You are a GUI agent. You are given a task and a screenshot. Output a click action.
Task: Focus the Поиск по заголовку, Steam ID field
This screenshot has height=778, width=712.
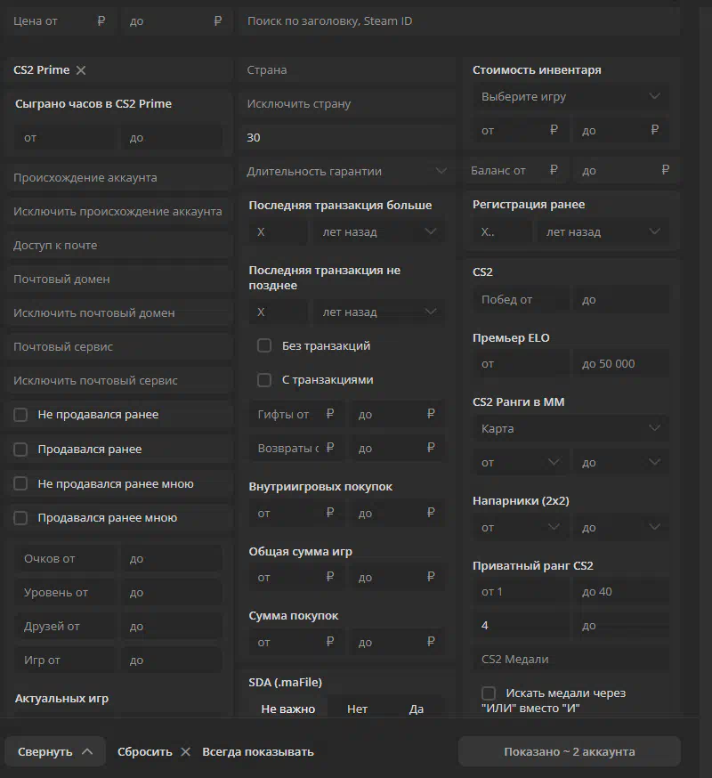(x=459, y=21)
